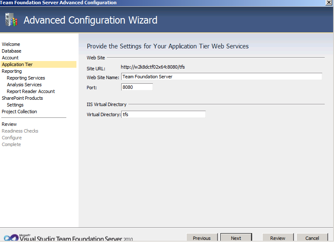Click the Visual Studio infinity logo
This screenshot has width=334, height=242.
tap(11, 237)
